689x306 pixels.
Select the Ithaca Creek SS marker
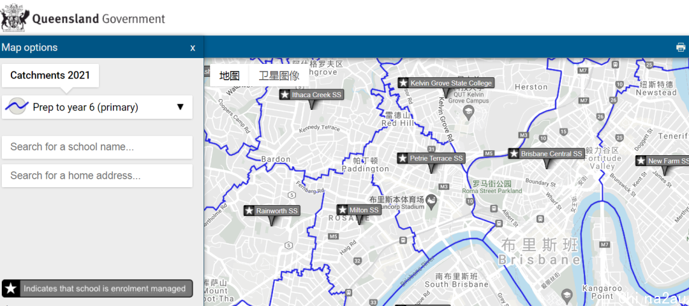tap(312, 94)
